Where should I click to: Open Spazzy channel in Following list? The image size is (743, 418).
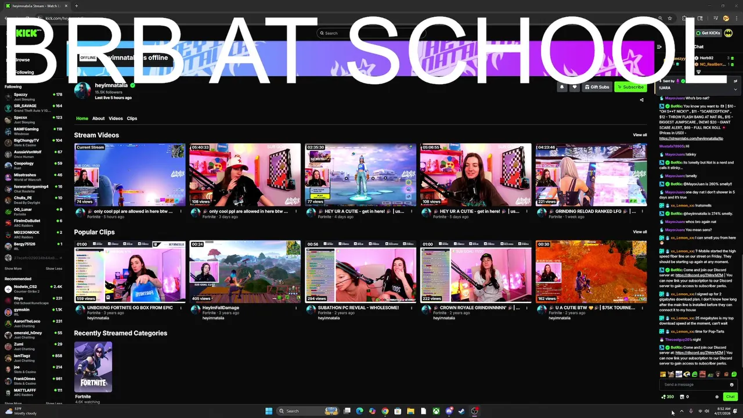tap(34, 97)
